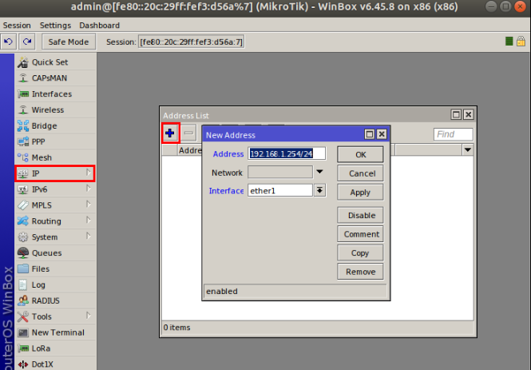531x370 pixels.
Task: Maximize the Address List window
Action: pos(456,115)
